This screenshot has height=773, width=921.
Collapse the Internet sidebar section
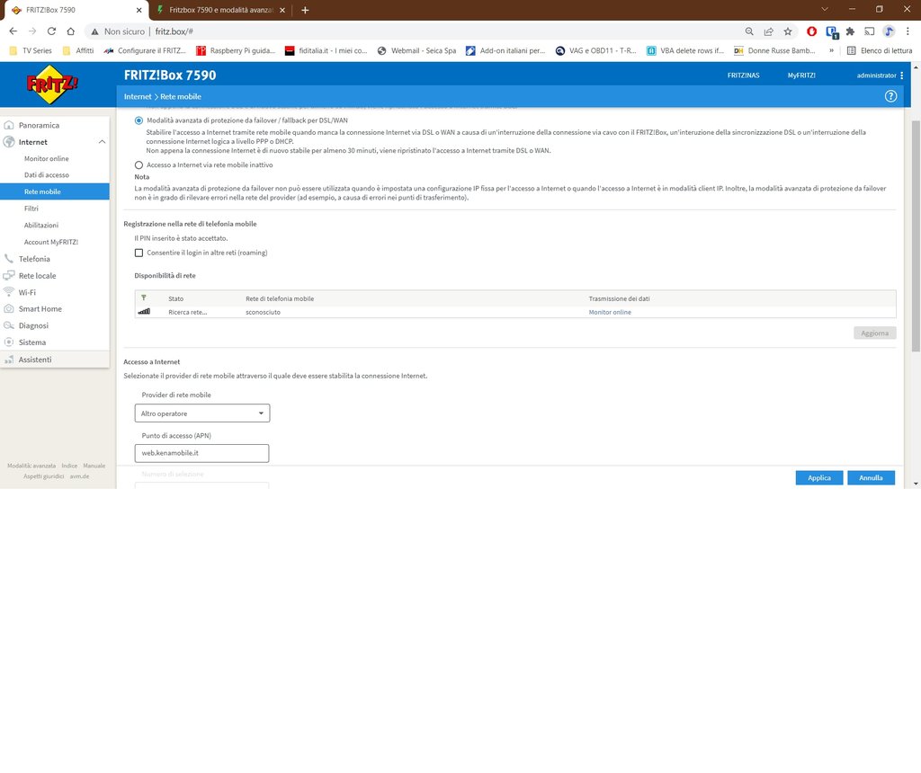(x=103, y=142)
